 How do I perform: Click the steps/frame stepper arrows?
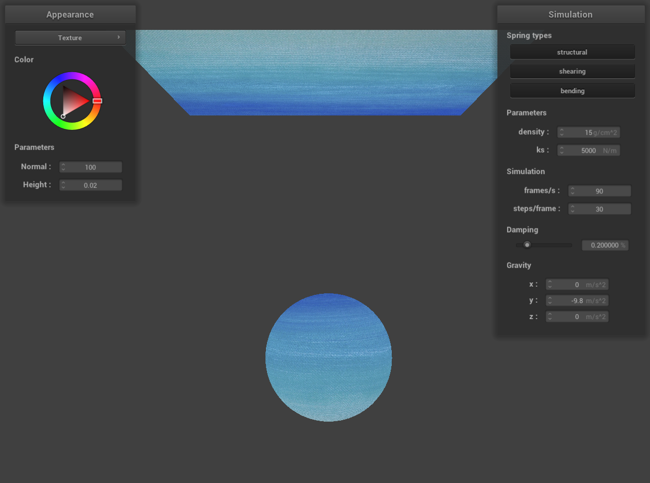coord(572,209)
